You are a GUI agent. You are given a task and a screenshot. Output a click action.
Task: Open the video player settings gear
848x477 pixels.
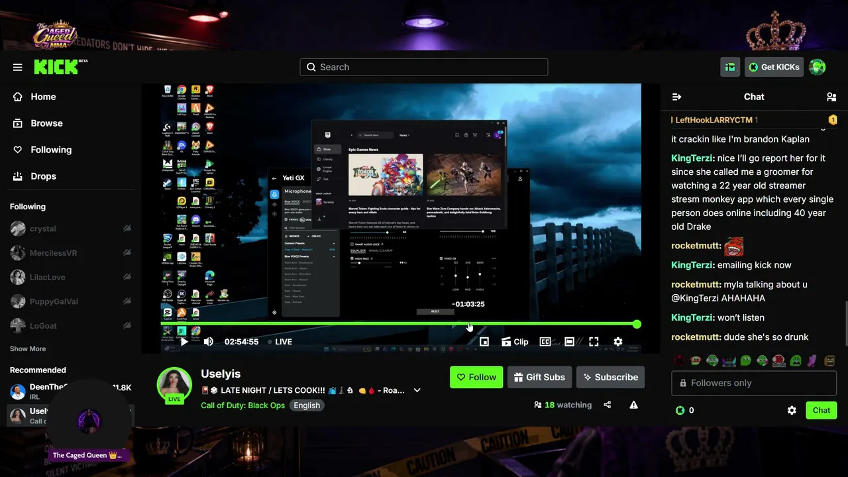click(x=618, y=342)
